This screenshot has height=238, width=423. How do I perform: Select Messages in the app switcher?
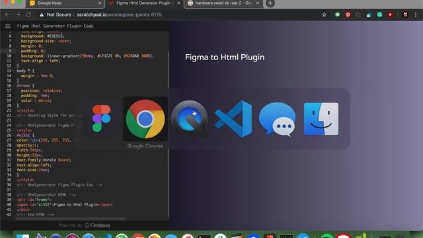(x=277, y=119)
